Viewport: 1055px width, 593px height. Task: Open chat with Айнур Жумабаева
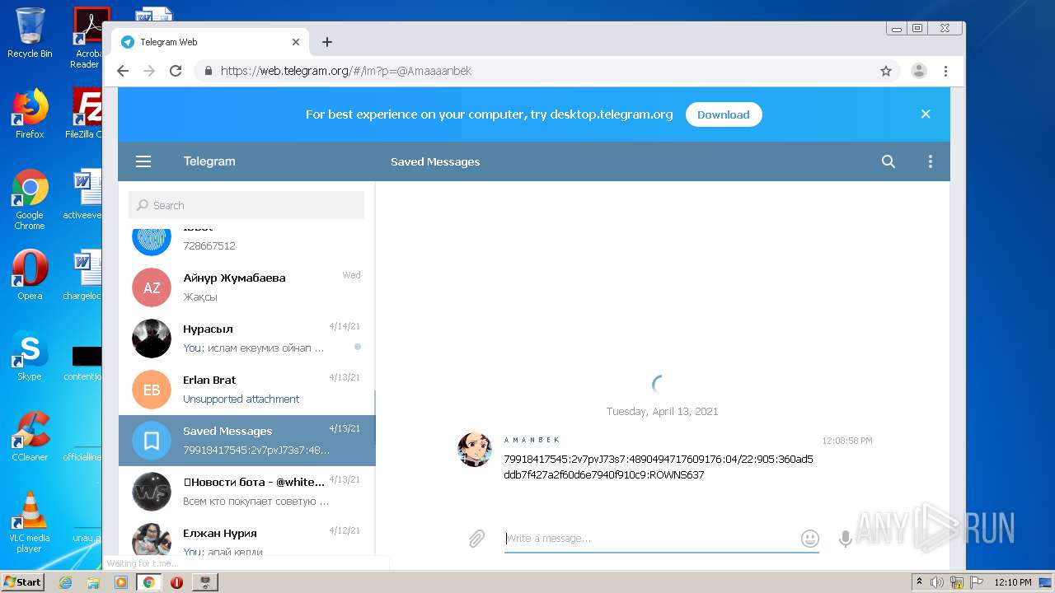[246, 287]
